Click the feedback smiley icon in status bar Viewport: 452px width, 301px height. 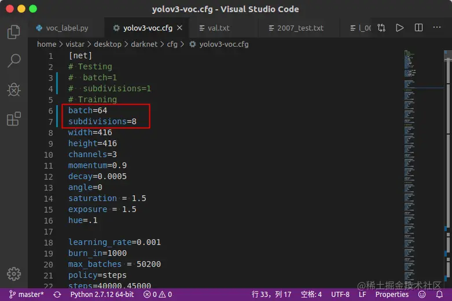(422, 295)
